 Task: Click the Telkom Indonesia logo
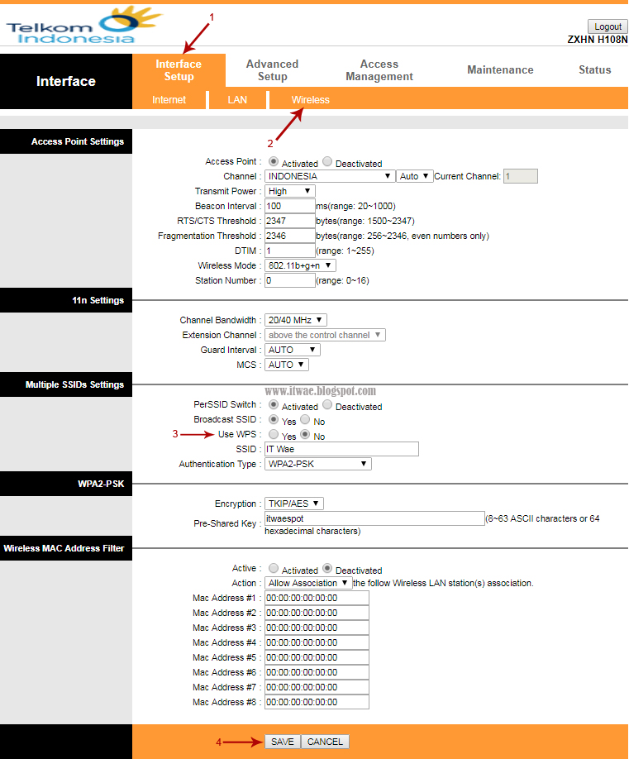pyautogui.click(x=83, y=25)
